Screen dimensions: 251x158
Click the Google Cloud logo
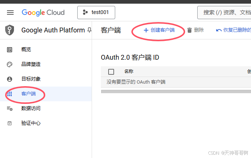[43, 13]
